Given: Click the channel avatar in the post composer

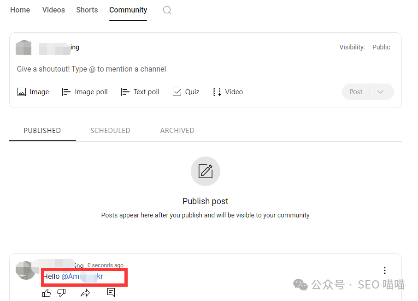Looking at the screenshot, I should pyautogui.click(x=24, y=48).
